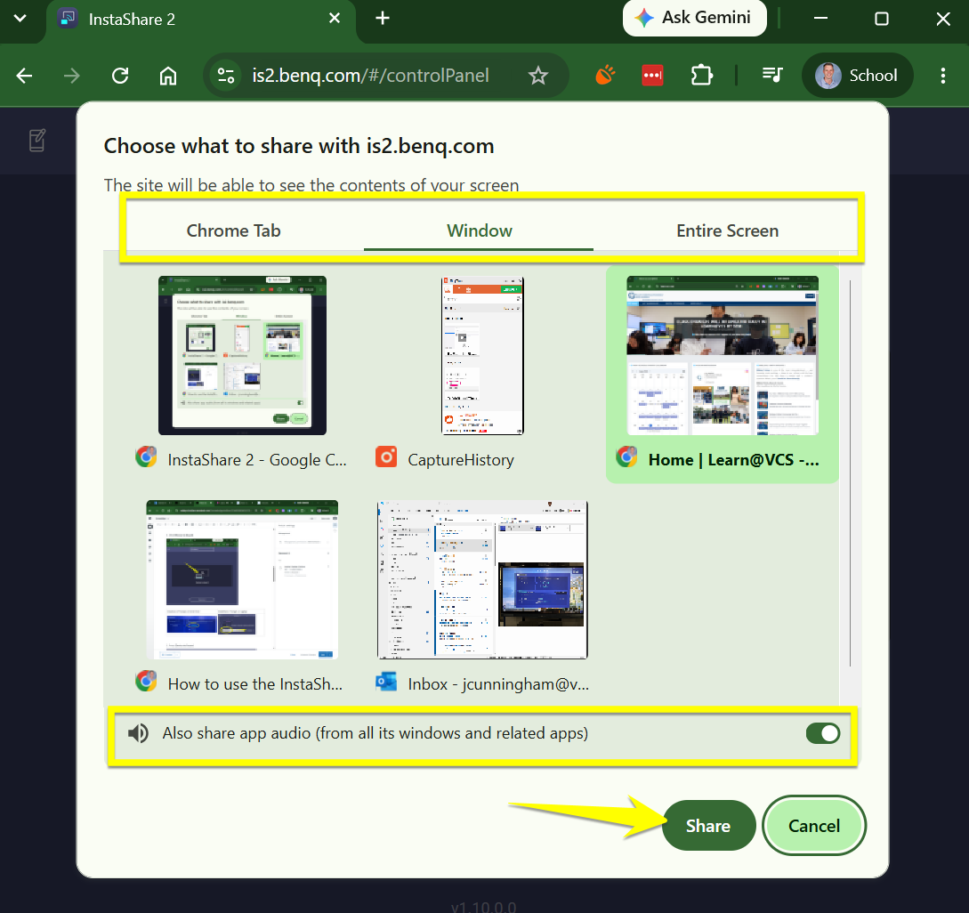Bookmark this page with the star

click(x=538, y=76)
